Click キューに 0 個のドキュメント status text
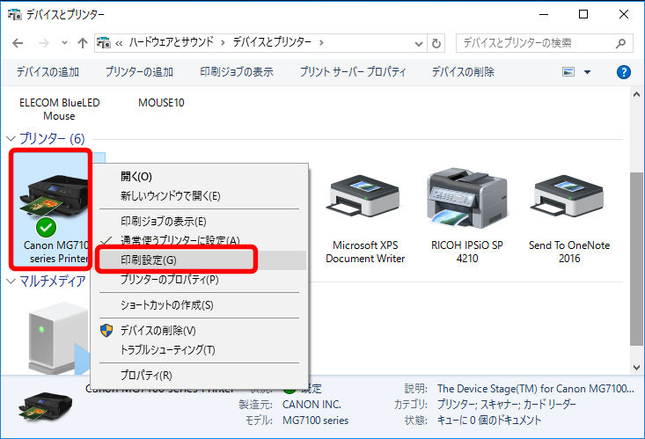 489,421
